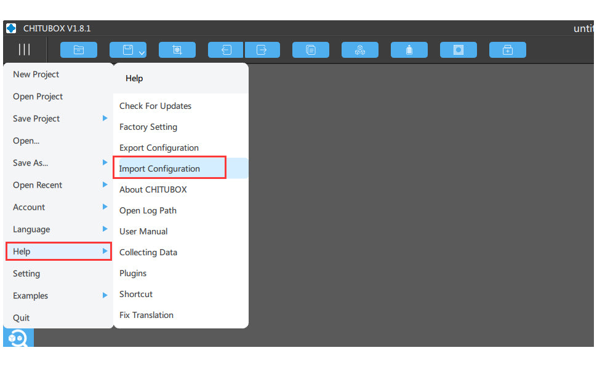Click the undo toolbar icon
This screenshot has width=597, height=369.
(x=226, y=50)
